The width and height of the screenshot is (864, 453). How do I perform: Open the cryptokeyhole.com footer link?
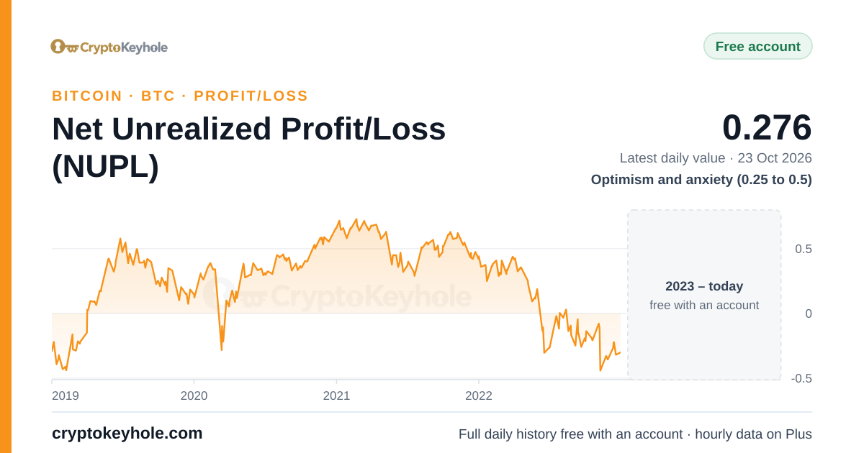coord(127,434)
